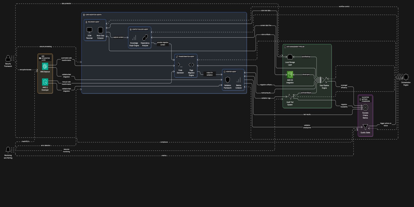Screen dimensions: 414x207
Task: Select the Audit Trail System icon
Action: pyautogui.click(x=290, y=97)
